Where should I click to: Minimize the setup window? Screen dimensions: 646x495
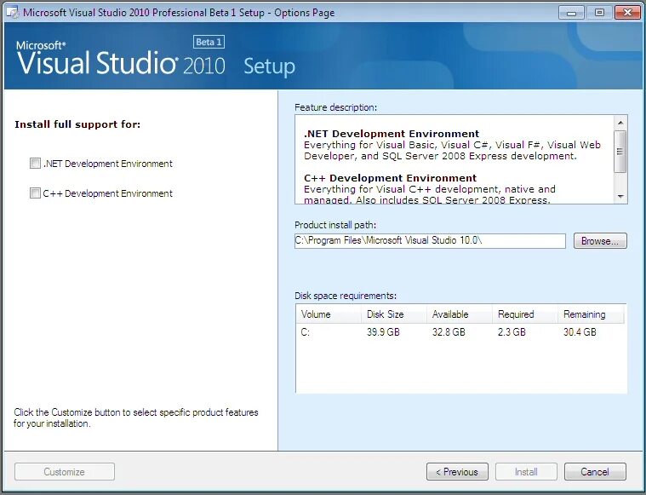(x=571, y=13)
